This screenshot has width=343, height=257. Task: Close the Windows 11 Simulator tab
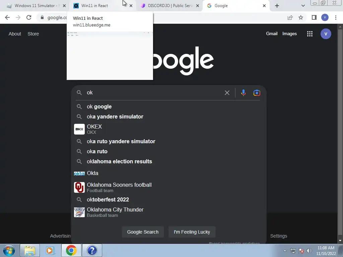tap(64, 6)
